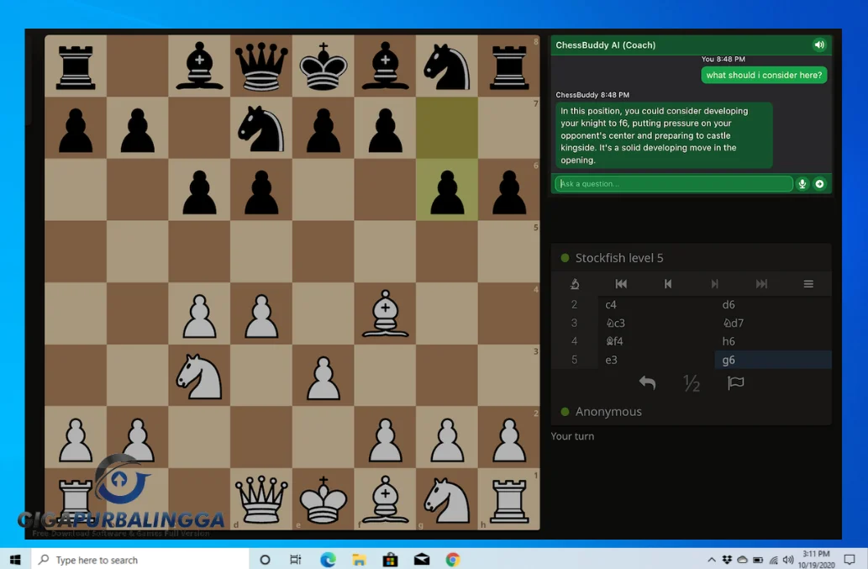The width and height of the screenshot is (868, 569).
Task: Focus the Ask a question input field
Action: 674,184
